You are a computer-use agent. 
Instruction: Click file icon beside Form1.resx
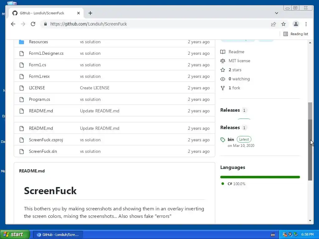(x=21, y=77)
